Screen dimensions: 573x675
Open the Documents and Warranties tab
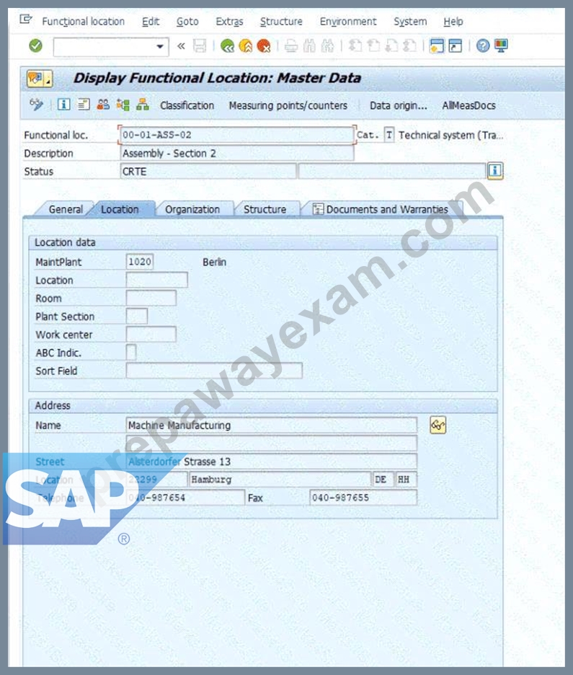point(381,210)
